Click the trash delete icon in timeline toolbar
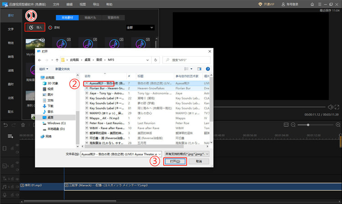342x204 pixels. point(23,125)
